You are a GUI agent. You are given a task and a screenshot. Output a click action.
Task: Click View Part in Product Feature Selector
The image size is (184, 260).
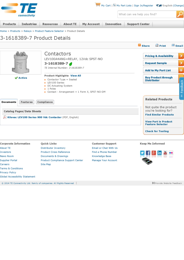[159, 123]
